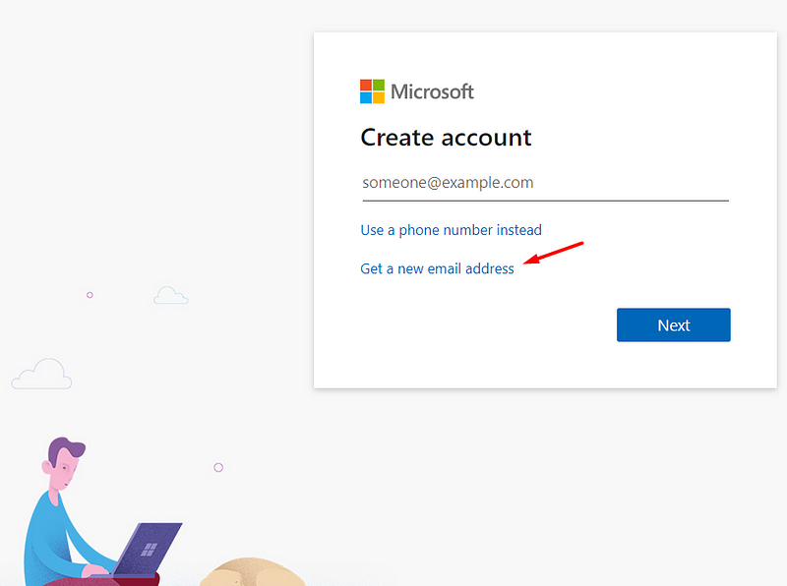
Task: Choose Use a phone number instead
Action: [451, 230]
